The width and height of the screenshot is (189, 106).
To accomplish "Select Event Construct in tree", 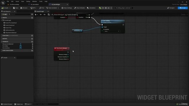I will 10,25.
